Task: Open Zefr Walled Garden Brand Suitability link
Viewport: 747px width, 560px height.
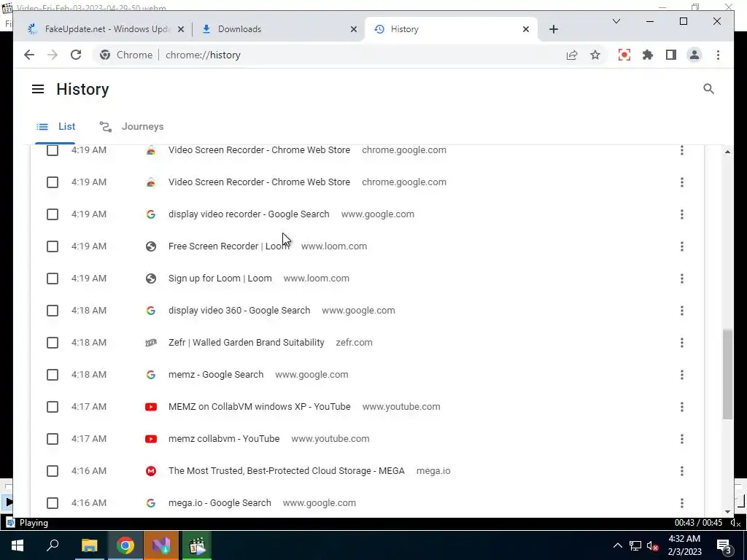Action: coord(247,343)
